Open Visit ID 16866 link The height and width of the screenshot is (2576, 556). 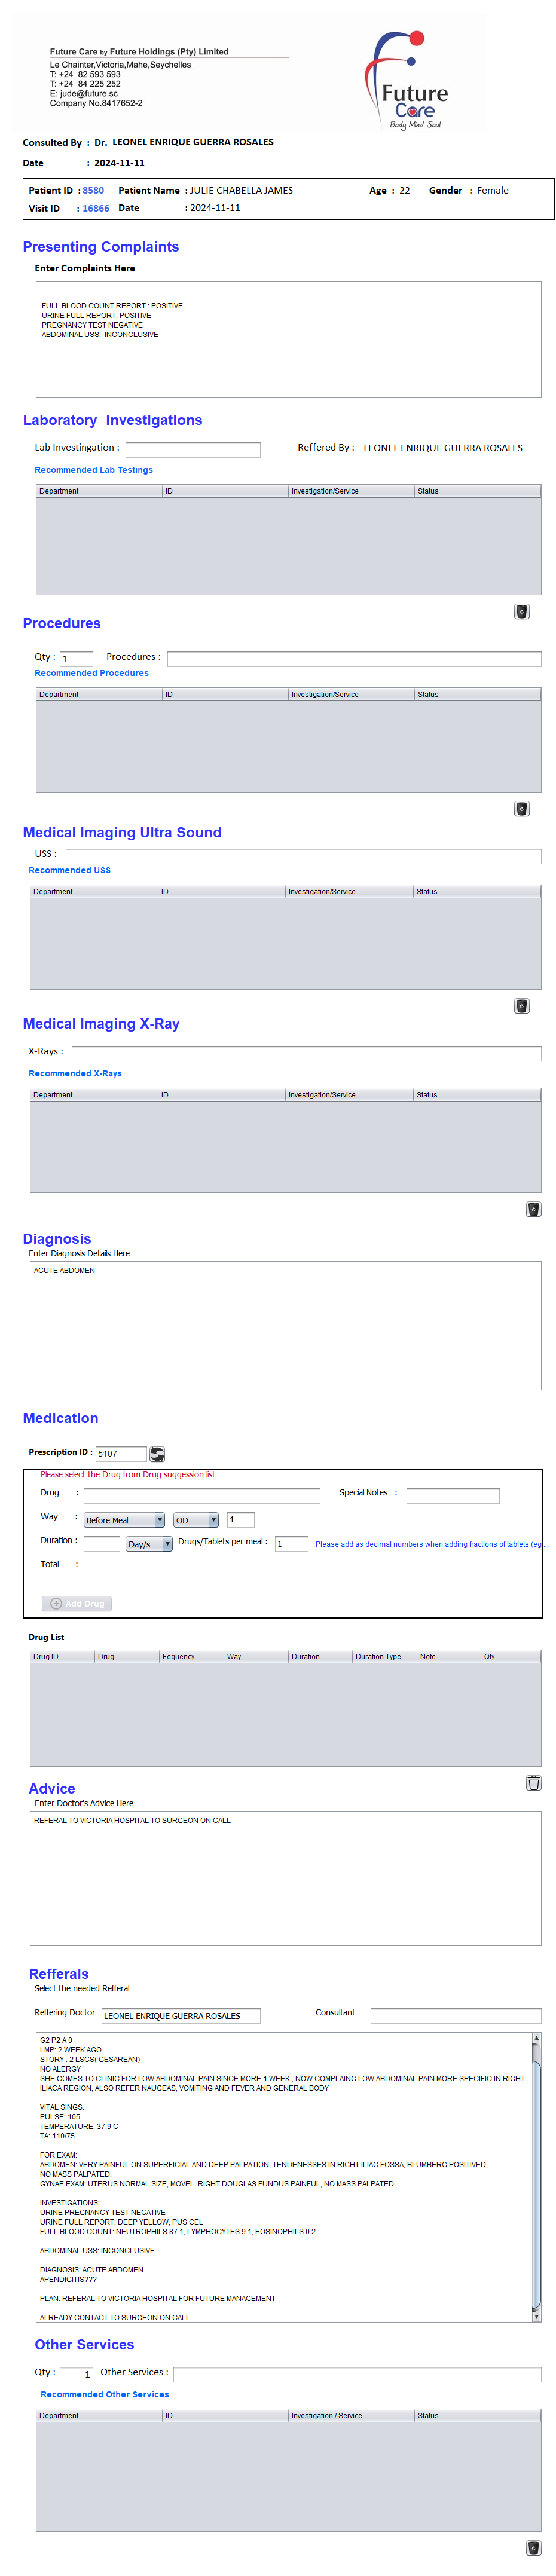click(96, 208)
